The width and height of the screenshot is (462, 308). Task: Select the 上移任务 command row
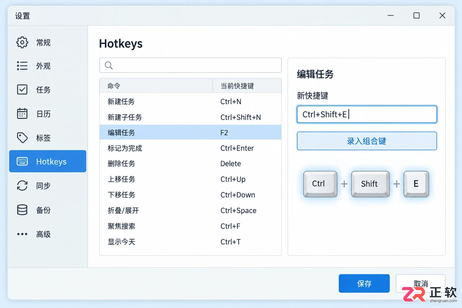[191, 179]
